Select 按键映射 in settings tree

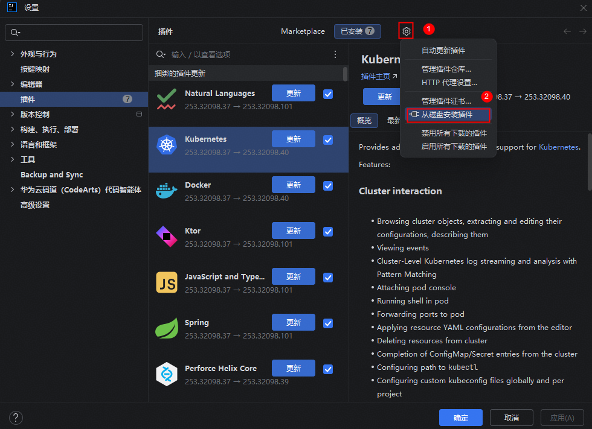35,69
